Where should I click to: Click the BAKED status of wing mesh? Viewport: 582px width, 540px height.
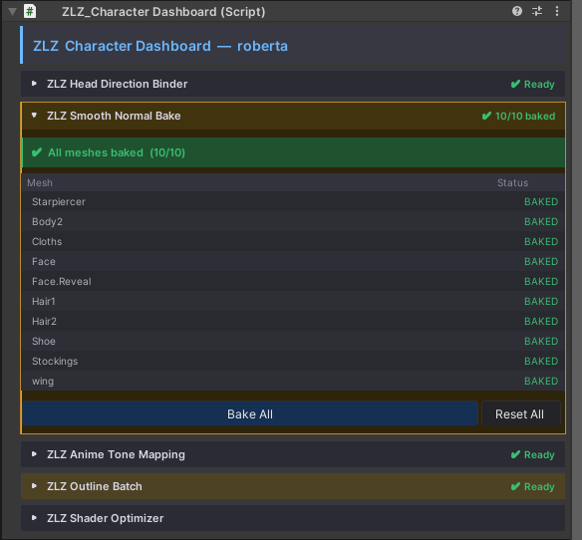coord(541,382)
